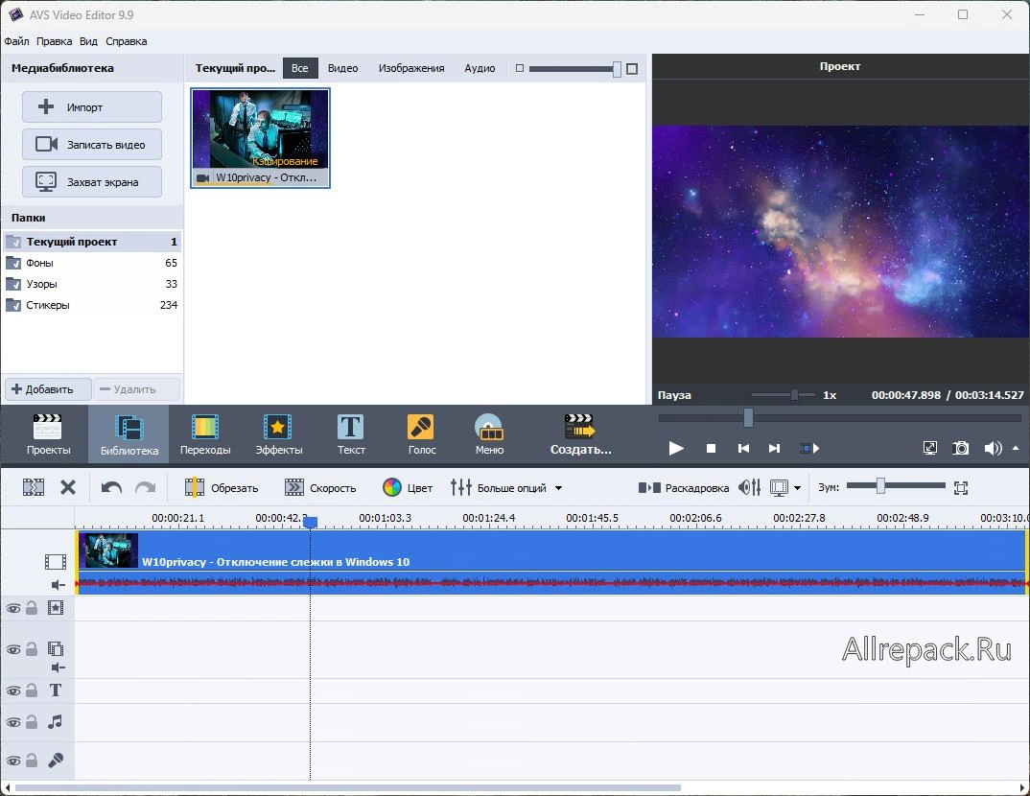Jump to previous frame

(743, 448)
